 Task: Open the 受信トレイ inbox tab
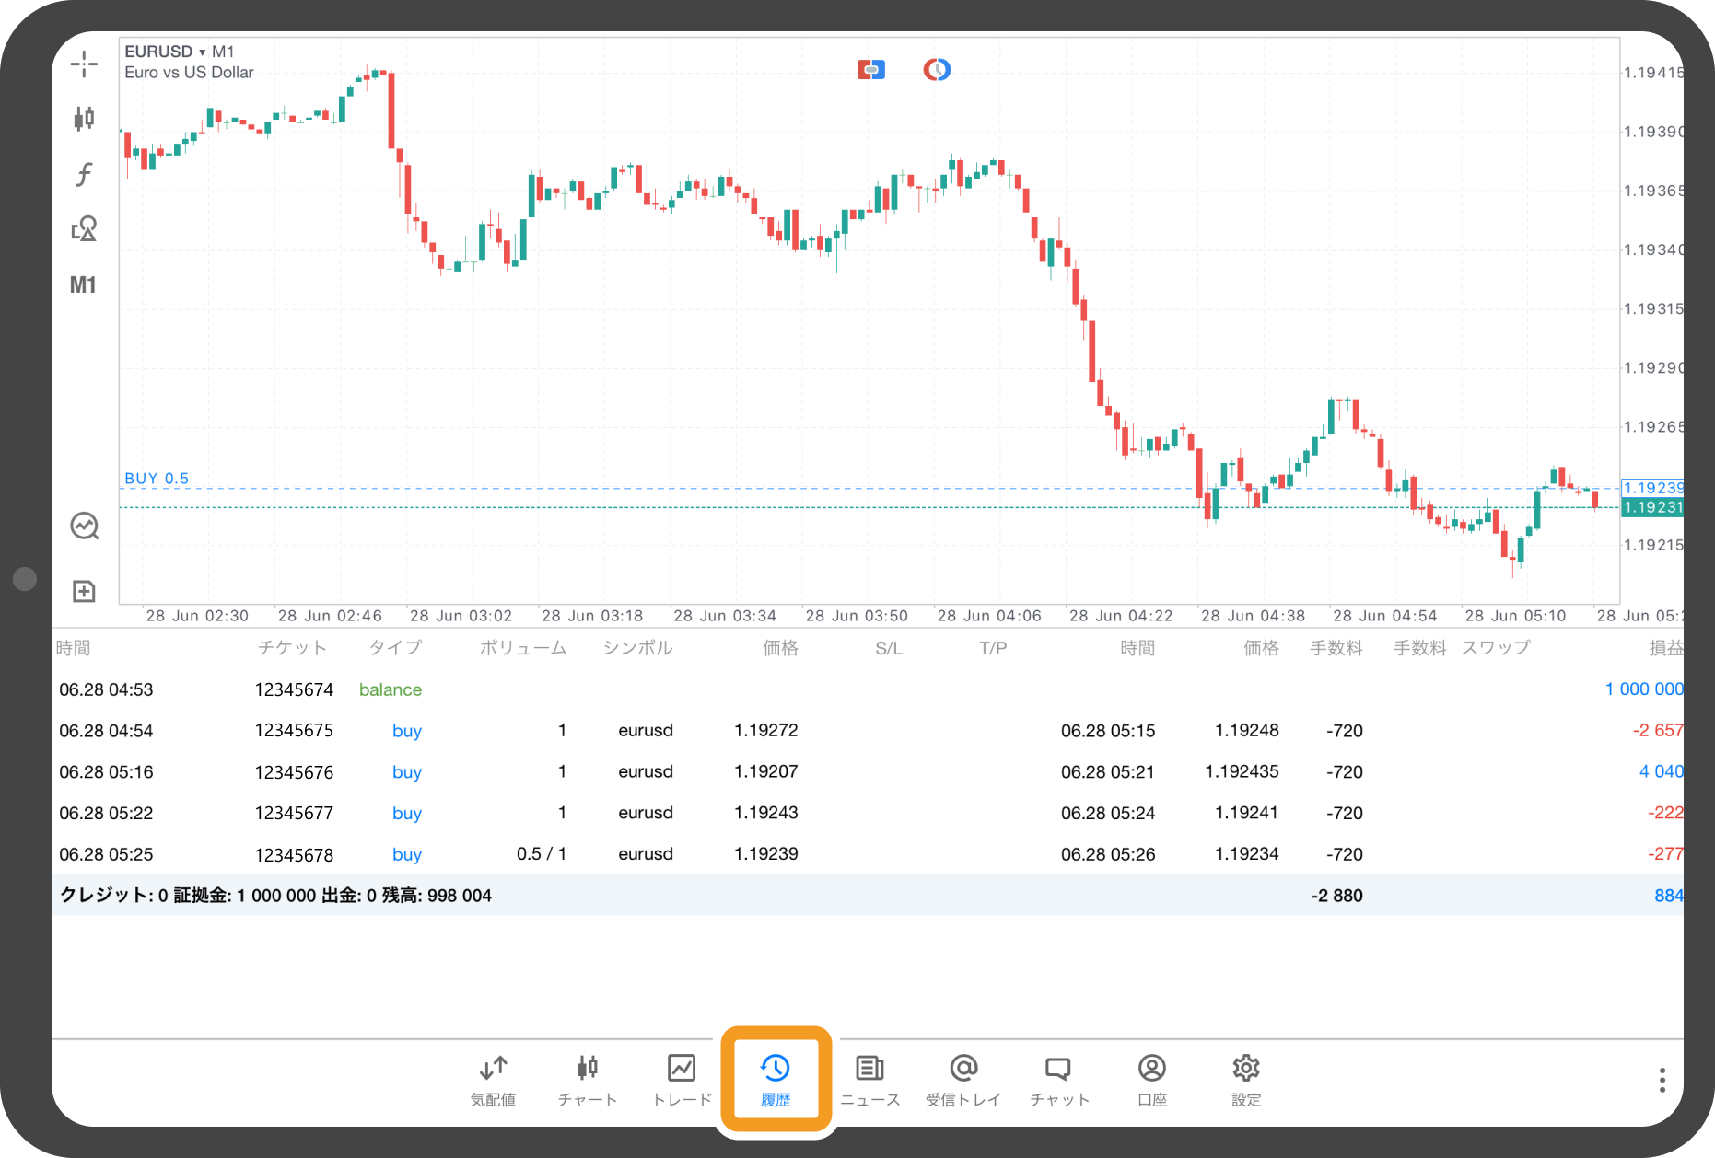[x=963, y=1079]
